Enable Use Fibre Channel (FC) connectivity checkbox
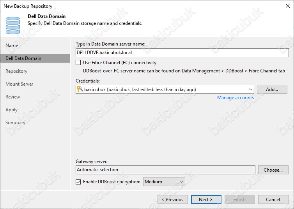Screen dimensions: 294x209 pyautogui.click(x=78, y=63)
